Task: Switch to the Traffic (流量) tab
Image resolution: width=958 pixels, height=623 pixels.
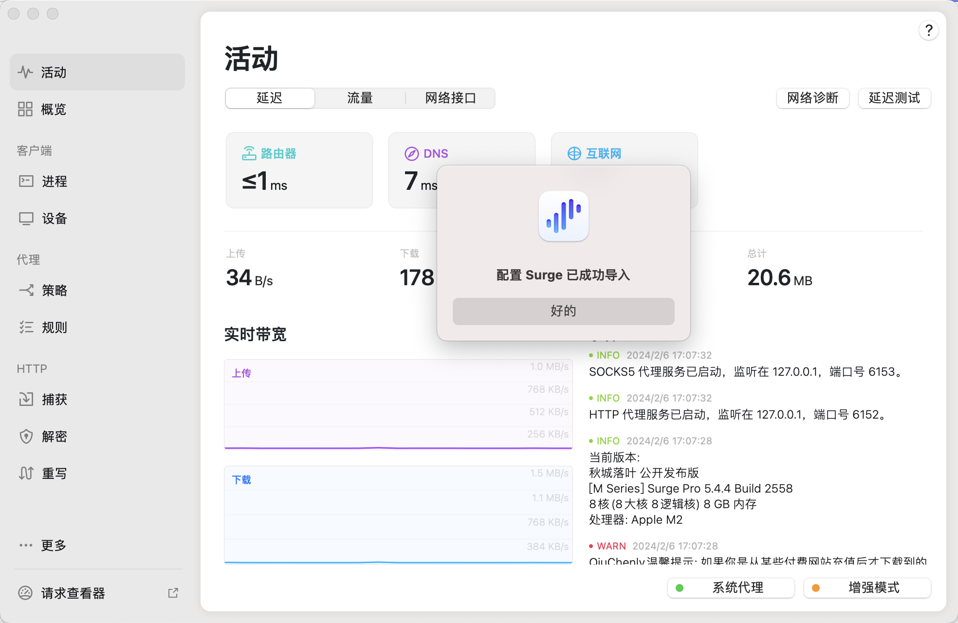Action: point(360,98)
